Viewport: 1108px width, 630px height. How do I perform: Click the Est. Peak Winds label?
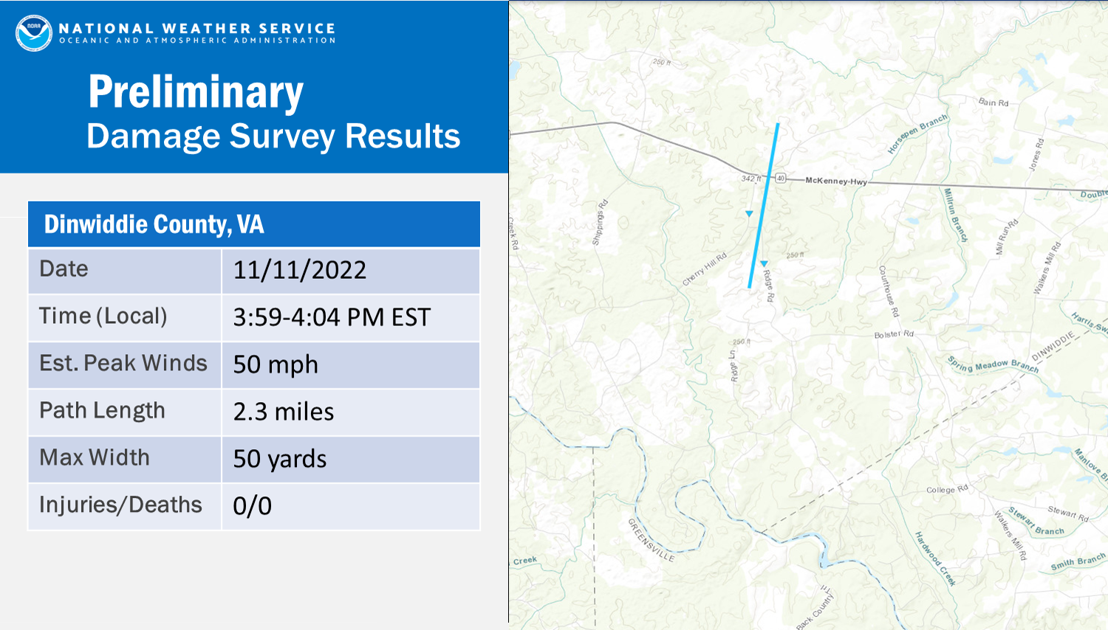(123, 363)
